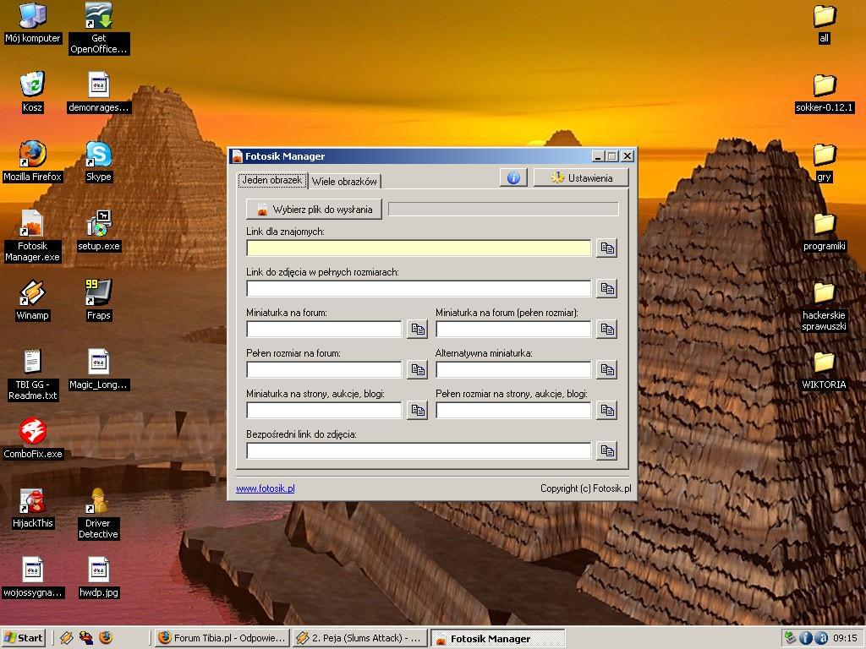
Task: Select the Skype desktop shortcut
Action: click(x=99, y=161)
